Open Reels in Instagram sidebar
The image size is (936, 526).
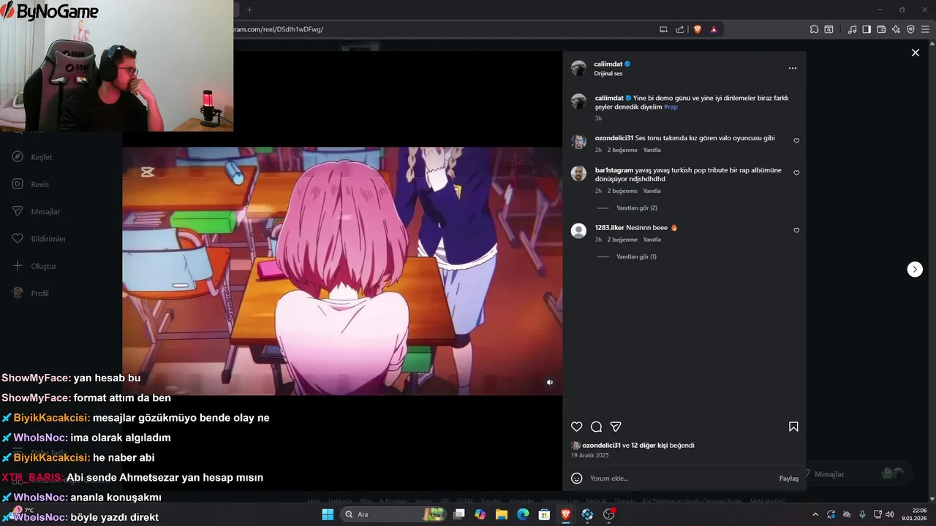click(x=31, y=184)
